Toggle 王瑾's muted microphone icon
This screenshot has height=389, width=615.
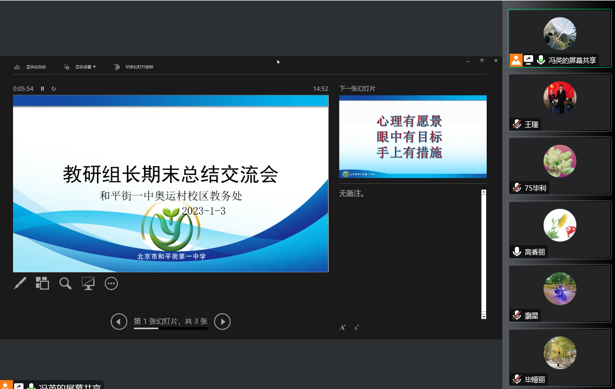point(516,124)
